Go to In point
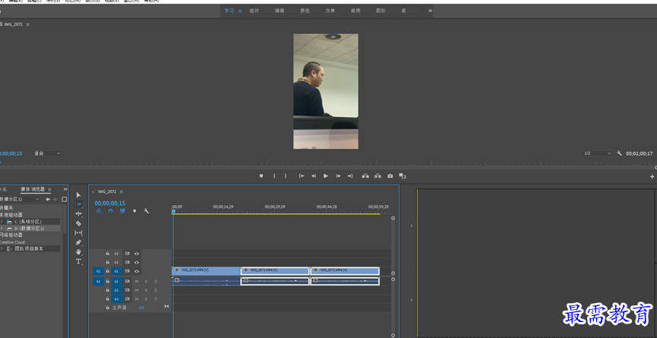 click(x=302, y=176)
